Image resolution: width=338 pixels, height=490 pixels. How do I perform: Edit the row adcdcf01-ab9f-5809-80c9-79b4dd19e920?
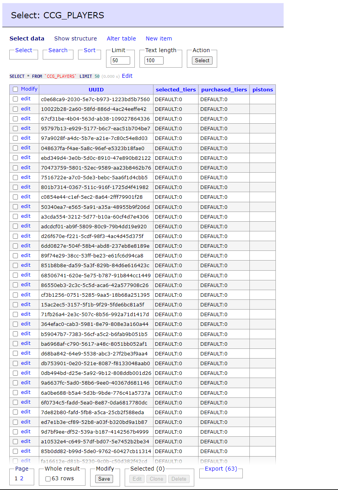click(x=26, y=226)
